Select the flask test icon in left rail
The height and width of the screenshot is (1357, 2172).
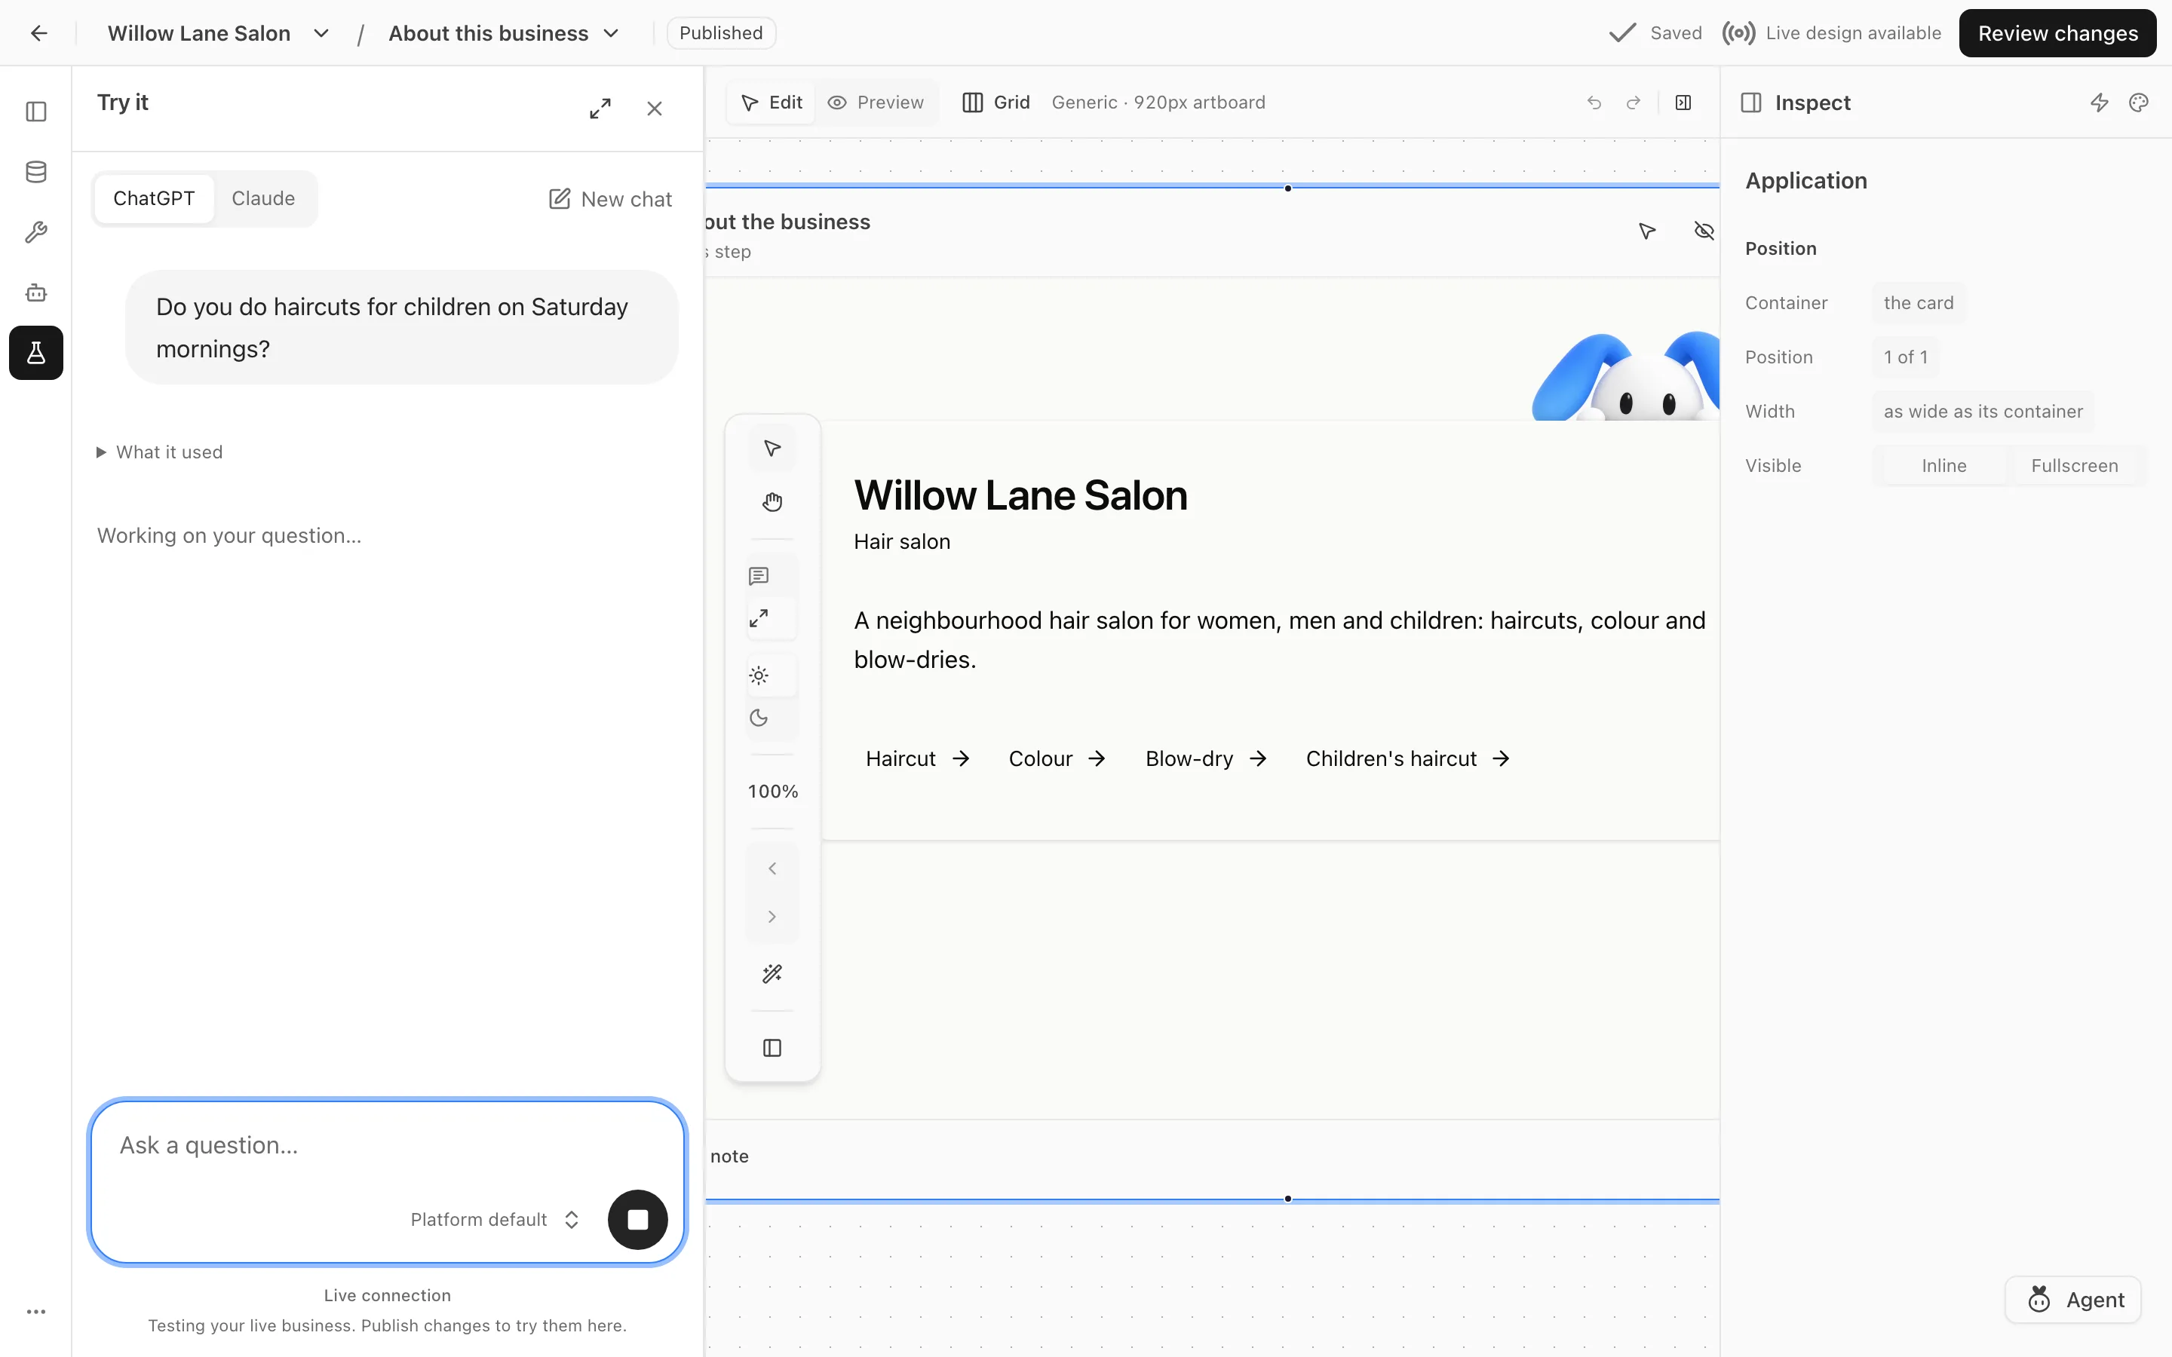[x=36, y=353]
